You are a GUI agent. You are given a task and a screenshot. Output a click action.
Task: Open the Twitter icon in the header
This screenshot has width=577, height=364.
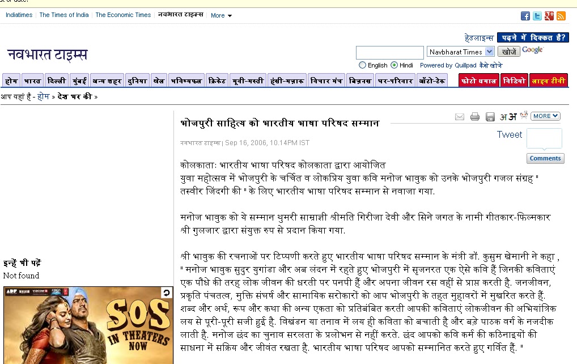pyautogui.click(x=537, y=16)
